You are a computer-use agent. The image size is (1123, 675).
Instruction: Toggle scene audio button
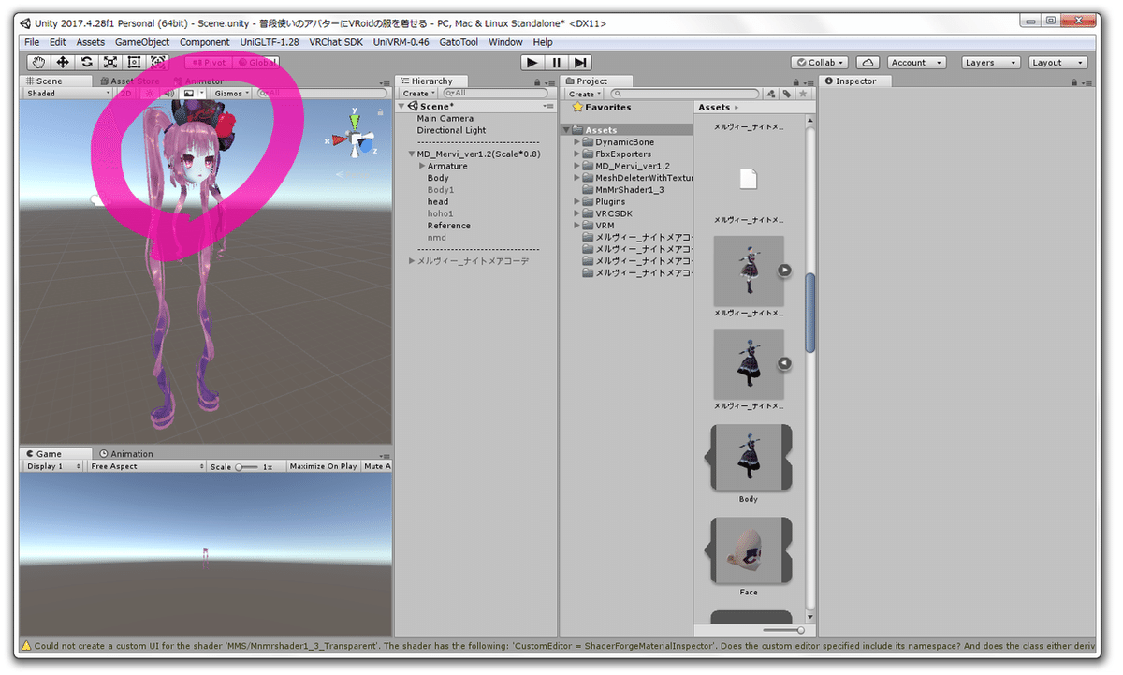coord(168,94)
